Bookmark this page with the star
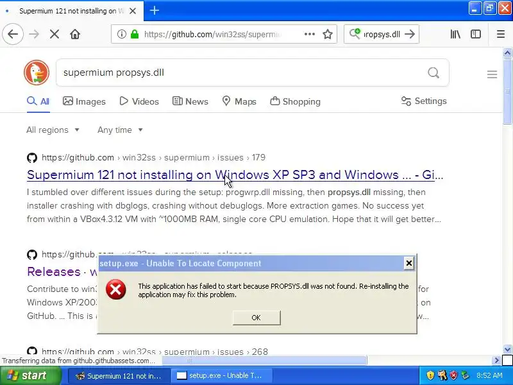The image size is (513, 385). click(328, 34)
